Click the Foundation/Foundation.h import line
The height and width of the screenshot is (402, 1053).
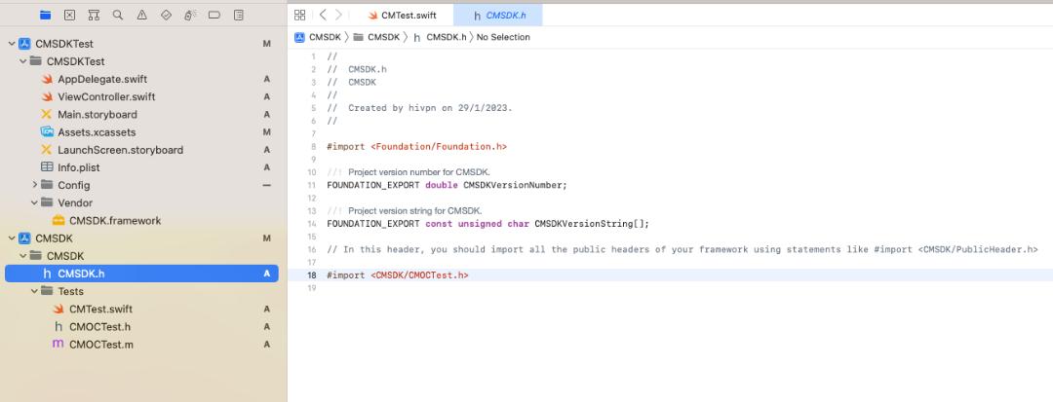tap(417, 146)
